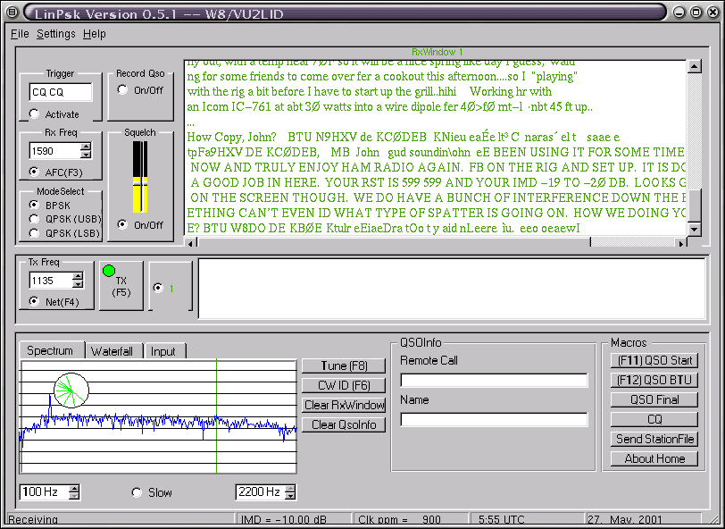Viewport: 725px width, 529px height.
Task: Switch to the Waterfall tab
Action: click(x=112, y=351)
